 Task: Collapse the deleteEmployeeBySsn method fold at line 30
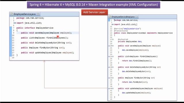[x=113, y=67]
